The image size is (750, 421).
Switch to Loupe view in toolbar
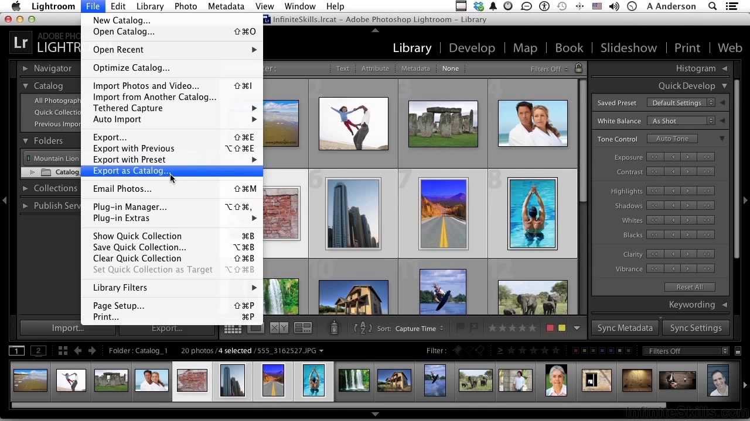click(x=255, y=328)
